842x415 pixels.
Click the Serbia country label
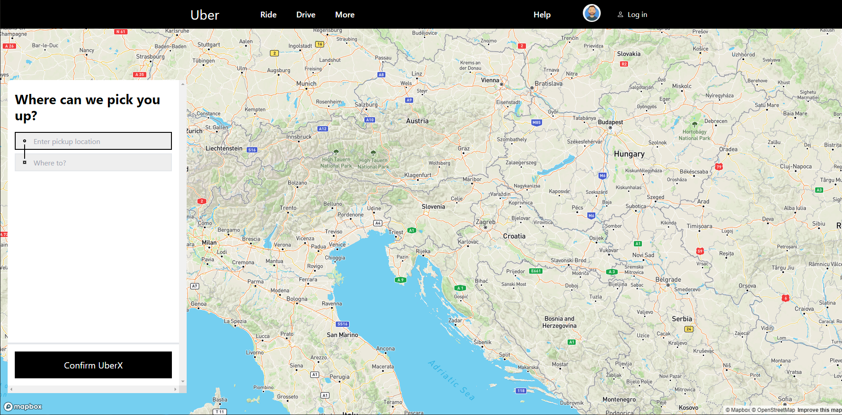682,319
